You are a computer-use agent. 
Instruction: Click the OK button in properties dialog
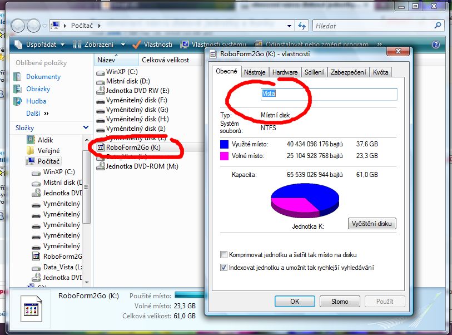click(295, 302)
